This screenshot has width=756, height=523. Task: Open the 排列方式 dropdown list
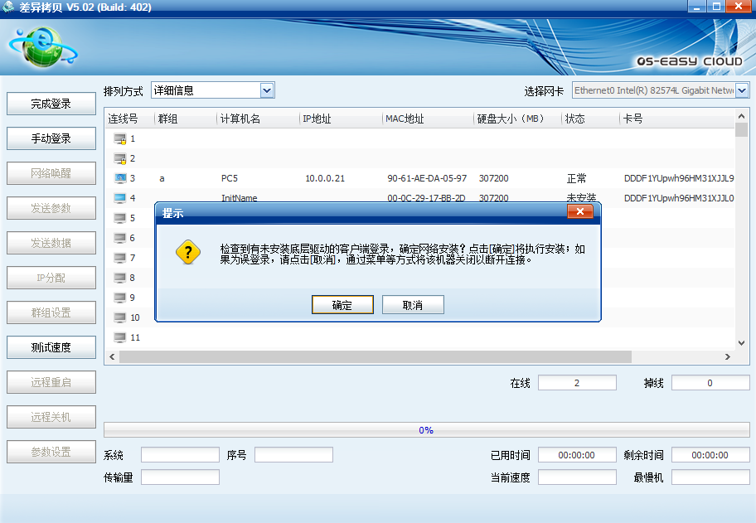point(267,90)
